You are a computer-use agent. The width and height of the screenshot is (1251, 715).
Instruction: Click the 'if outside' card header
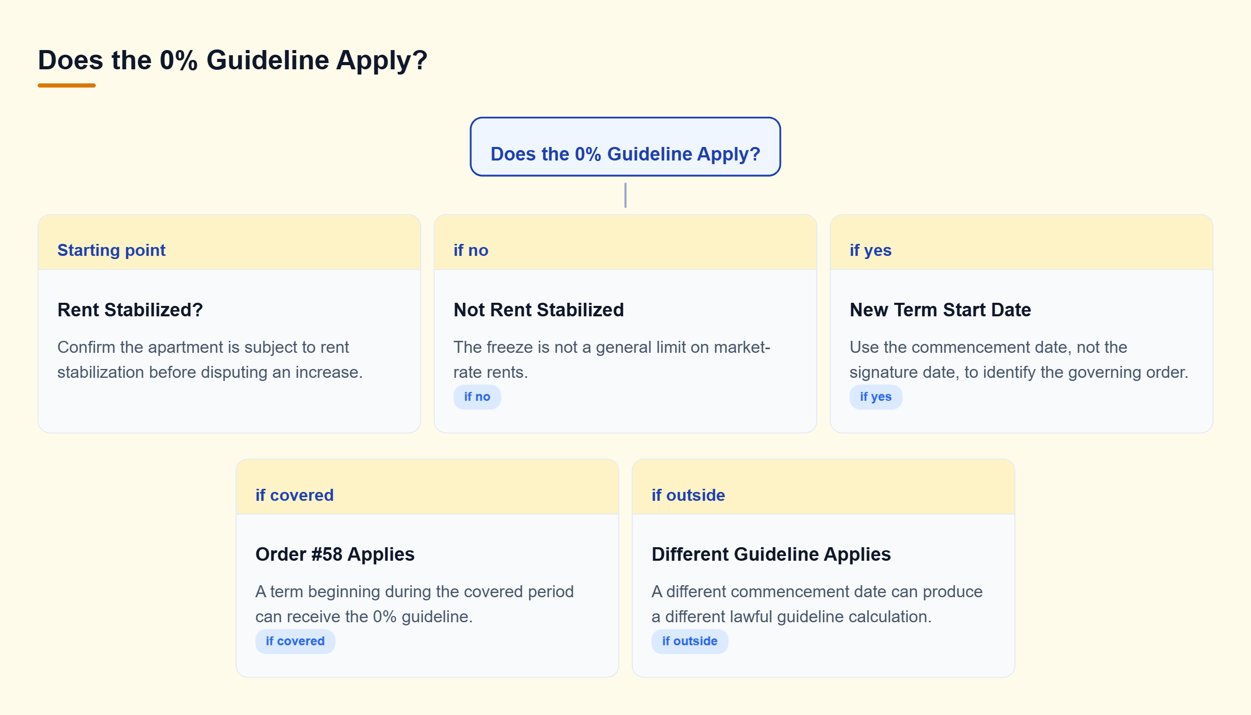coord(823,487)
